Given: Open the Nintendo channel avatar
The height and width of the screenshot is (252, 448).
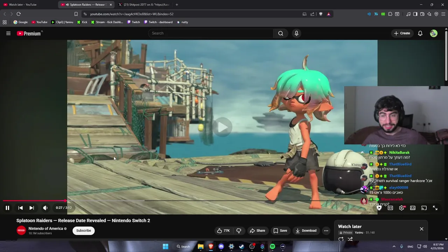Looking at the screenshot, I should (21, 230).
